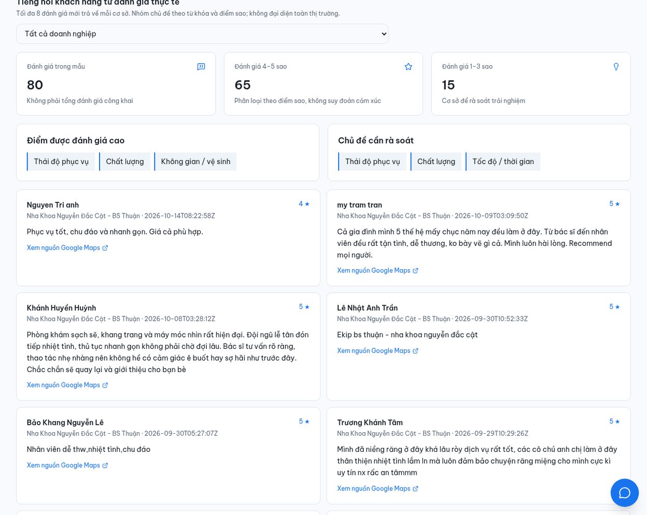
Task: Click the my tram tran reviewer name
Action: (x=359, y=205)
